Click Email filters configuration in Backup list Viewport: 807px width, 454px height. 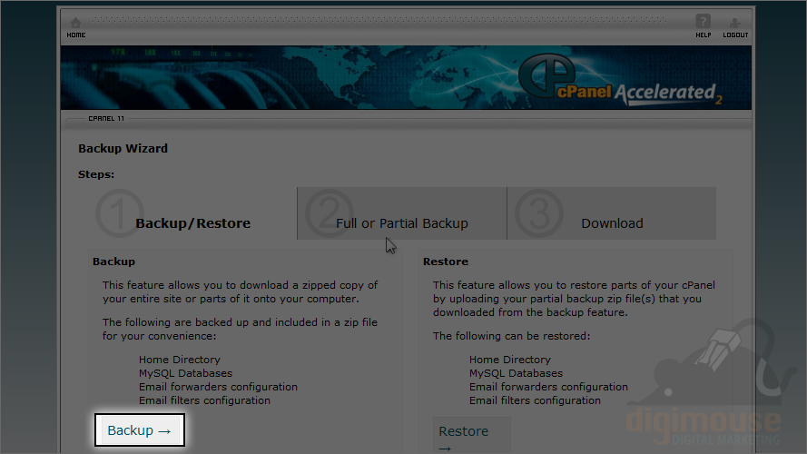[x=205, y=400]
